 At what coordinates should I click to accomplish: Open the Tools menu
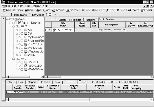(27, 6)
